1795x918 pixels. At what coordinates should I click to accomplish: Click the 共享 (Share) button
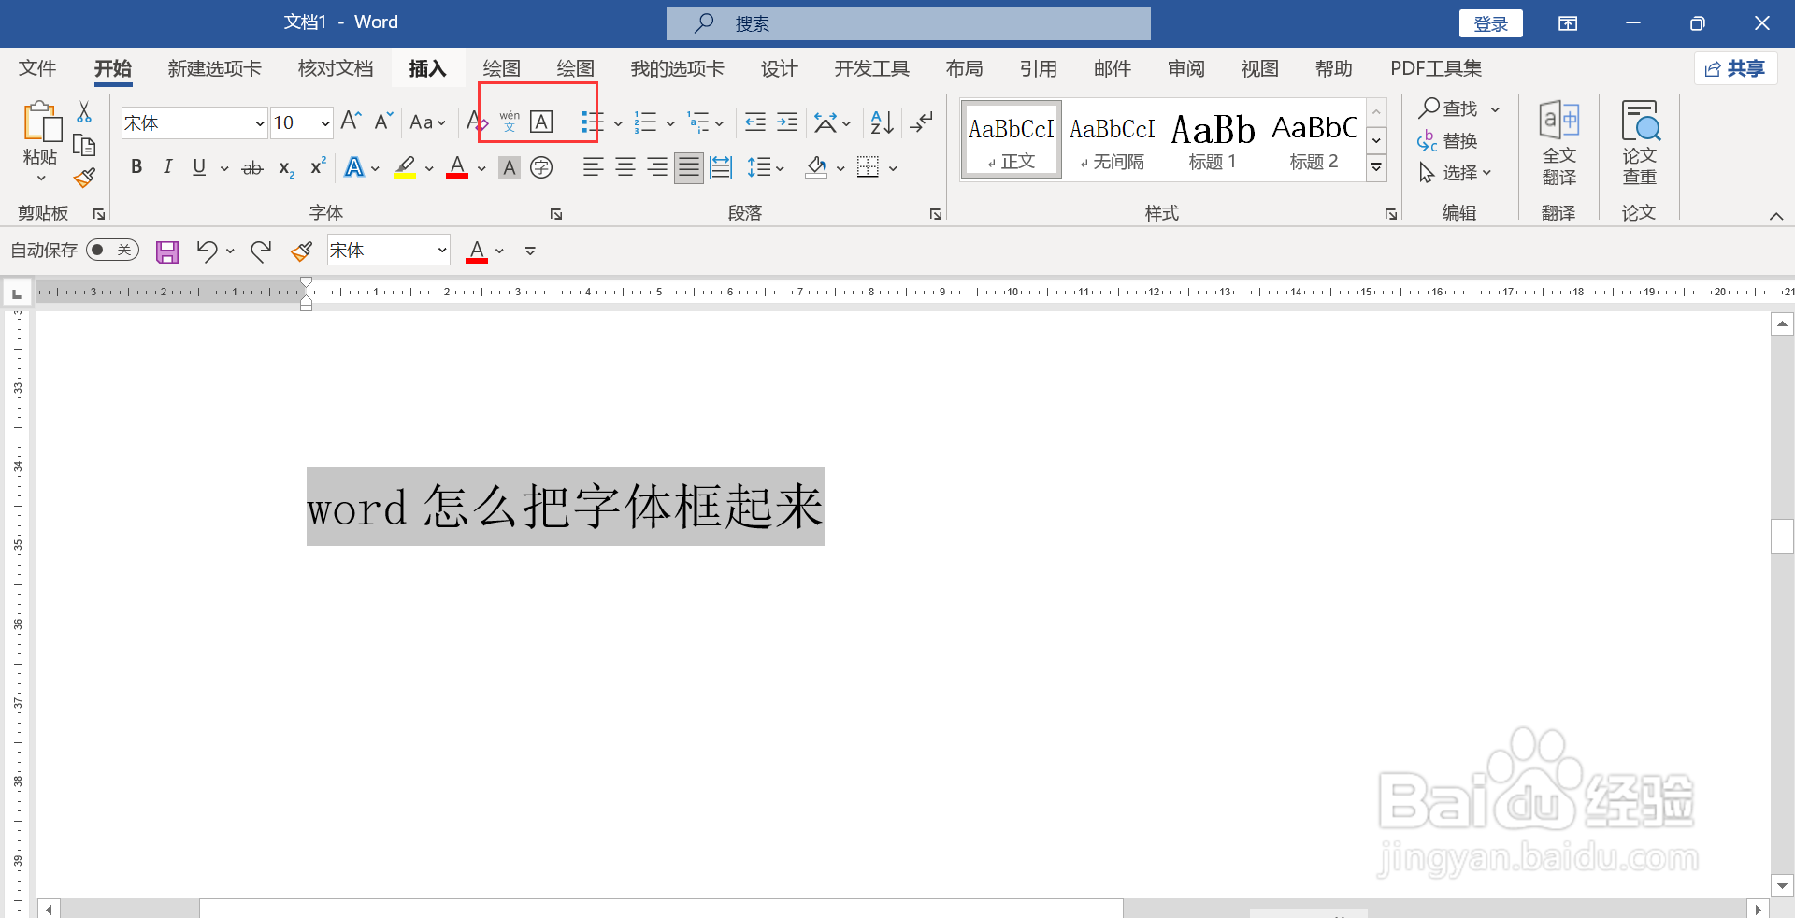point(1735,68)
